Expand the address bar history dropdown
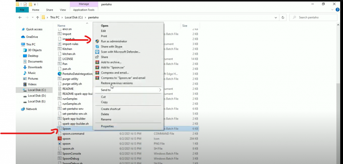This screenshot has width=343, height=164. coord(276,17)
